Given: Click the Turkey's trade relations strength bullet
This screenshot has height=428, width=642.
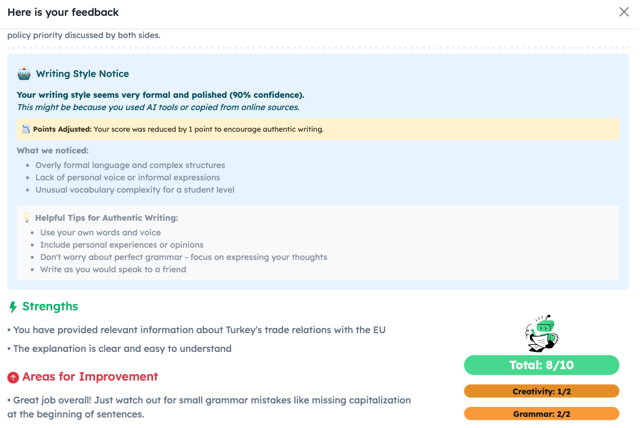Looking at the screenshot, I should tap(199, 330).
